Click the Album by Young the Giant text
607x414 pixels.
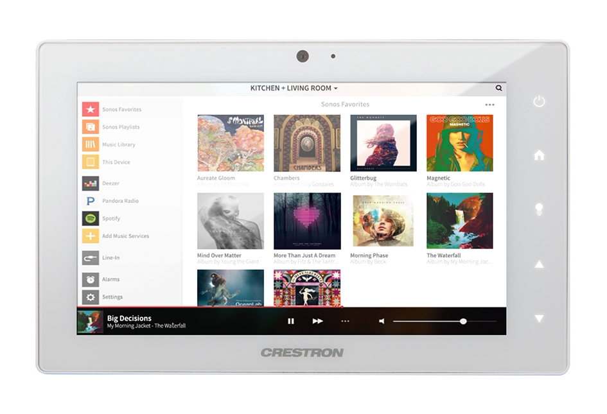click(228, 261)
